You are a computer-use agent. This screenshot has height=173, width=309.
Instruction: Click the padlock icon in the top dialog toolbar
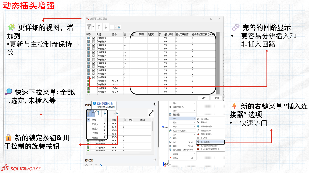pos(119,27)
